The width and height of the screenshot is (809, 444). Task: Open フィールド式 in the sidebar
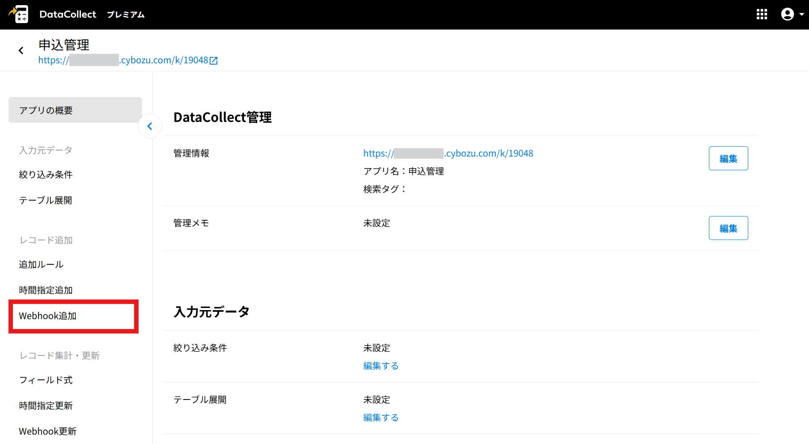tap(46, 380)
